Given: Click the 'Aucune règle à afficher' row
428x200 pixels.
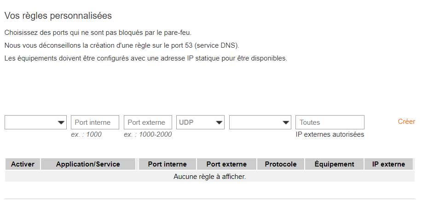Looking at the screenshot, I should point(209,177).
